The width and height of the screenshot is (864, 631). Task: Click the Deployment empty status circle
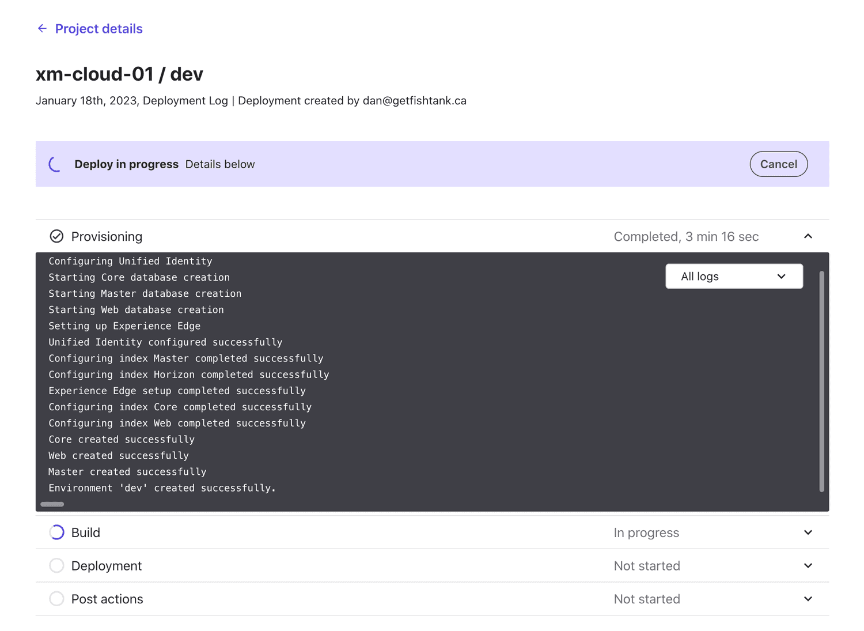56,566
